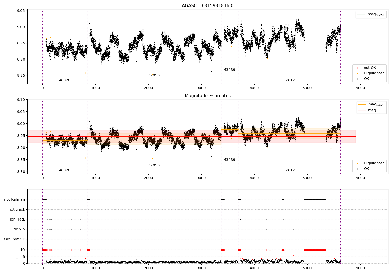Click the plot title AGASC ID 815931816.0
This screenshot has height=274, width=392.
click(207, 6)
